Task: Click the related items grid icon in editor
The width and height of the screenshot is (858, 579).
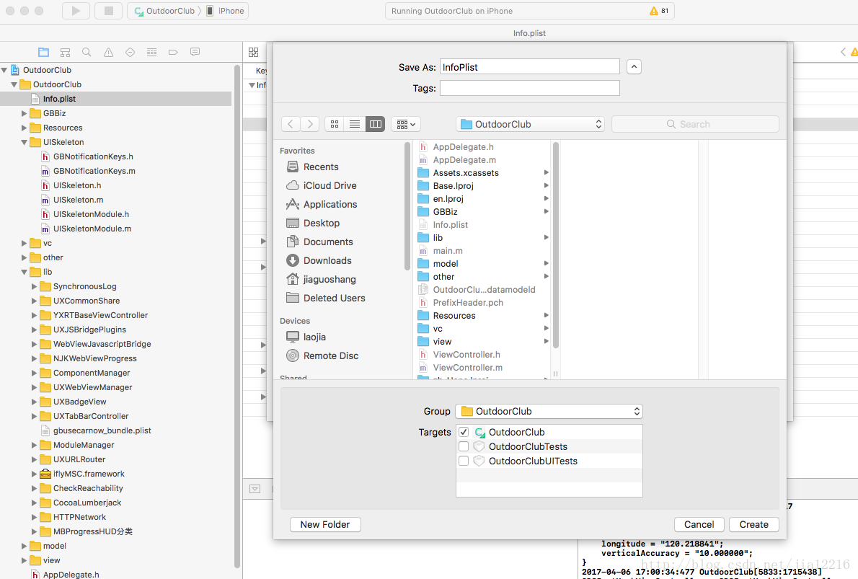Action: (253, 52)
